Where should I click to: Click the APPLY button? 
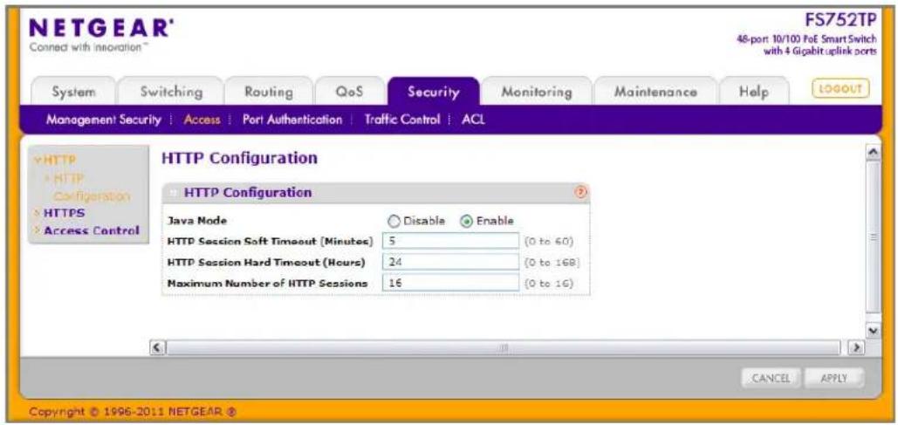tap(833, 378)
